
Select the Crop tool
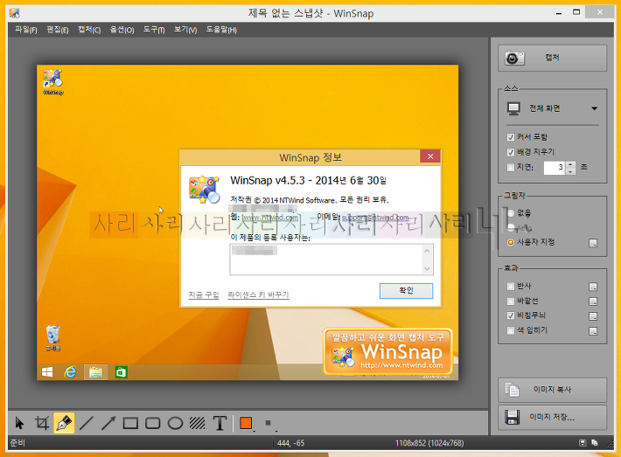point(42,423)
